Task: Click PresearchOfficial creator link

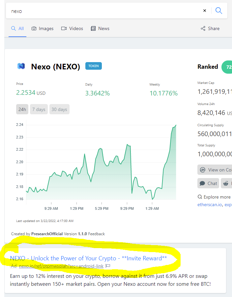Action: [x=47, y=234]
